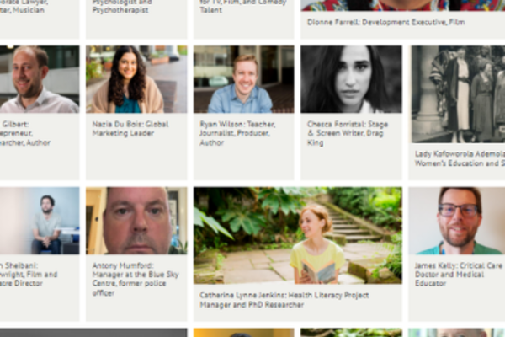Click Lady Kofoworola Ademola historic photo
The height and width of the screenshot is (337, 505).
(458, 94)
